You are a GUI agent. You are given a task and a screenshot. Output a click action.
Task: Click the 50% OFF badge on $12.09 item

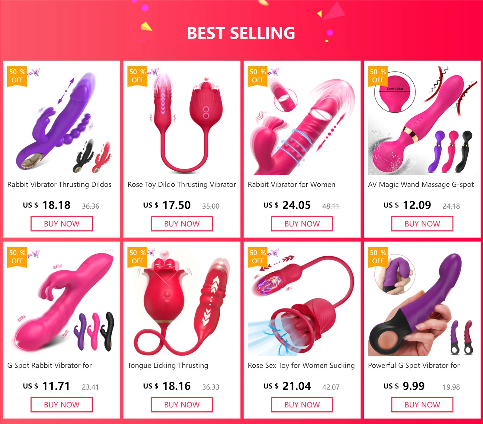coord(378,76)
